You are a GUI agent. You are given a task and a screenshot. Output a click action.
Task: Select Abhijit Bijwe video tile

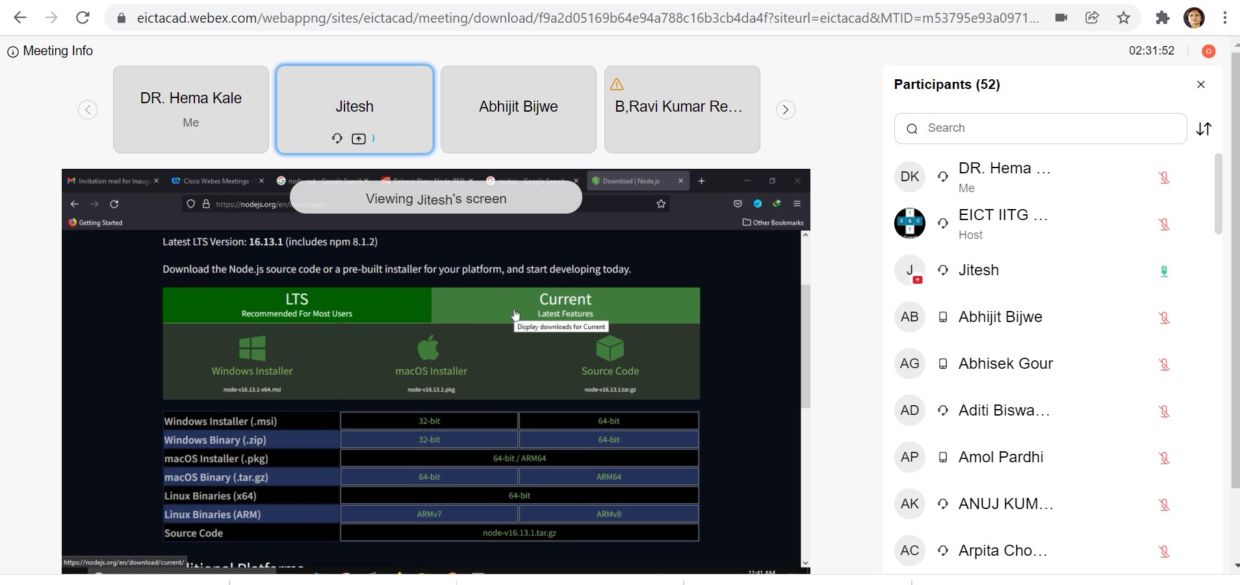click(x=519, y=109)
